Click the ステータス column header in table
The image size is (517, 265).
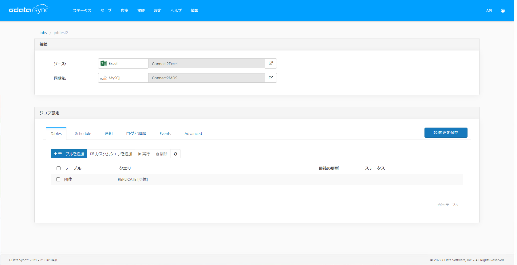point(375,168)
